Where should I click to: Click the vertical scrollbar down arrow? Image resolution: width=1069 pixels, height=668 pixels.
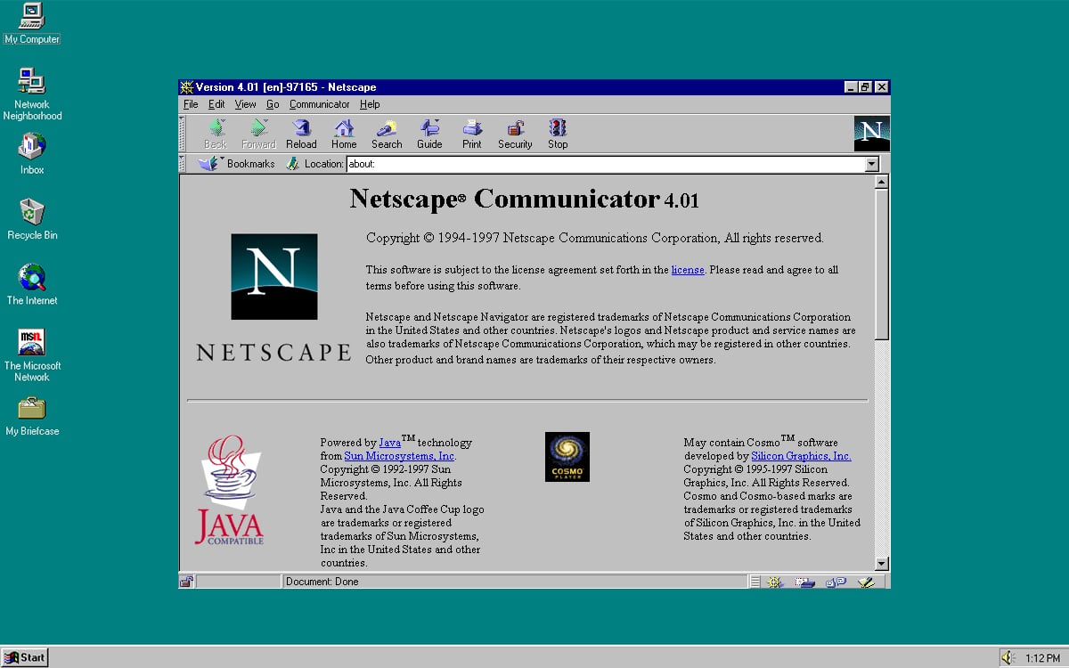point(881,564)
